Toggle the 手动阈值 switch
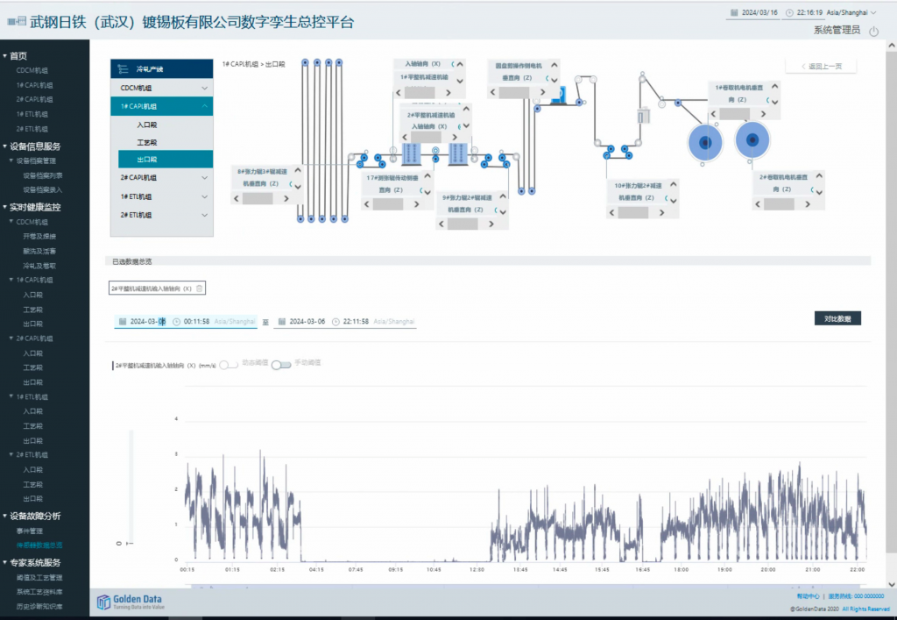The height and width of the screenshot is (620, 897). [281, 365]
